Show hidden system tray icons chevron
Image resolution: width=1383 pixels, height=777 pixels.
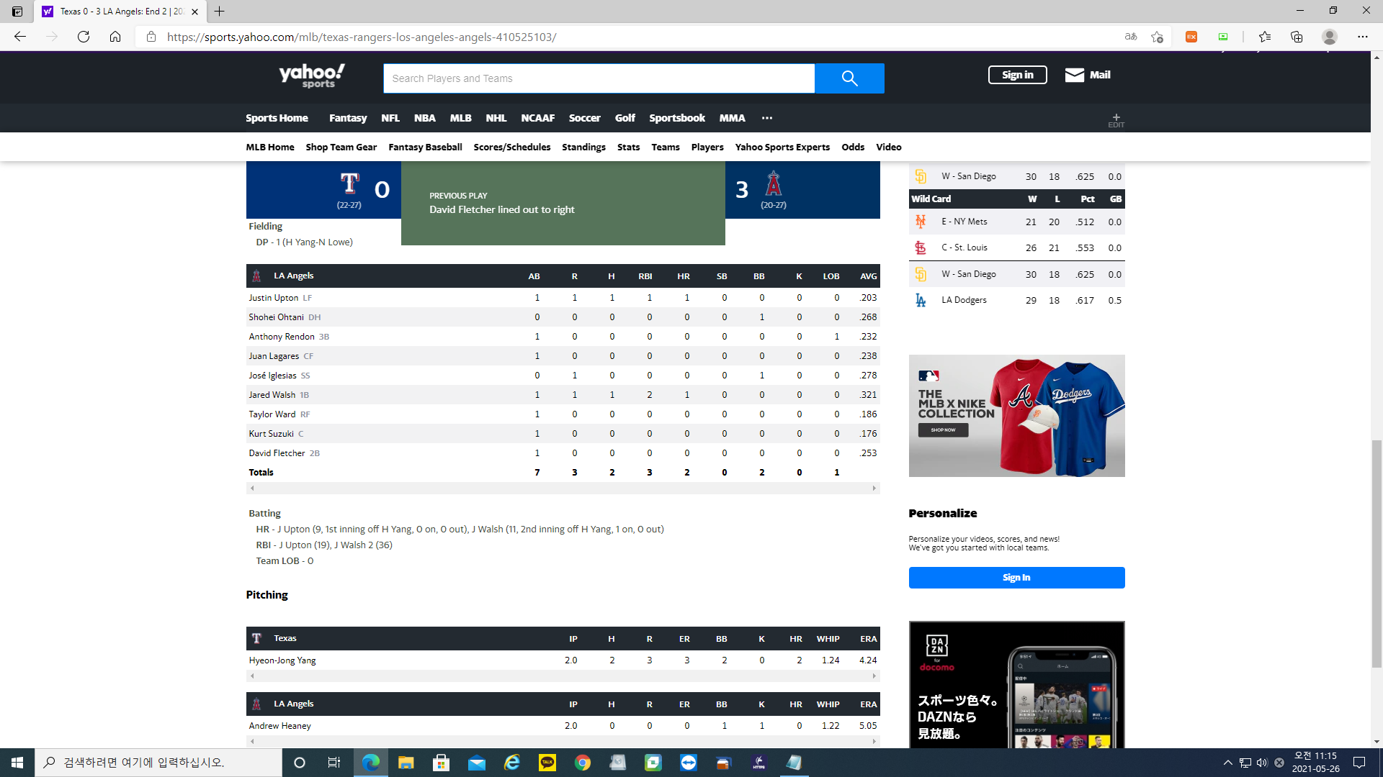pyautogui.click(x=1227, y=763)
